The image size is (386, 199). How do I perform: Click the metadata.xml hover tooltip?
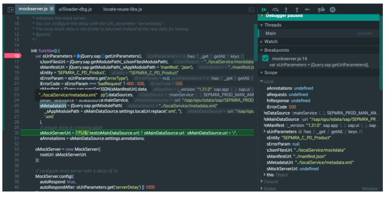[68, 95]
